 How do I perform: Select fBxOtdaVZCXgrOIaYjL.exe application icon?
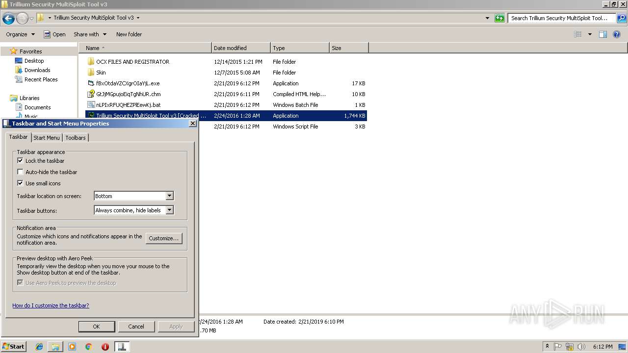91,83
